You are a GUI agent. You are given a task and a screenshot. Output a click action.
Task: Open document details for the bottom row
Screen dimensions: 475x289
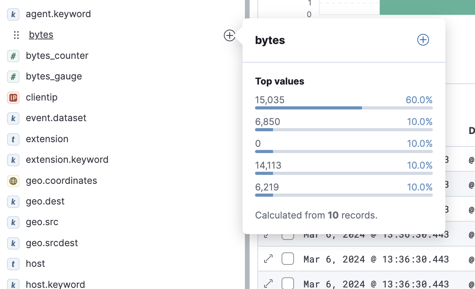pos(268,284)
